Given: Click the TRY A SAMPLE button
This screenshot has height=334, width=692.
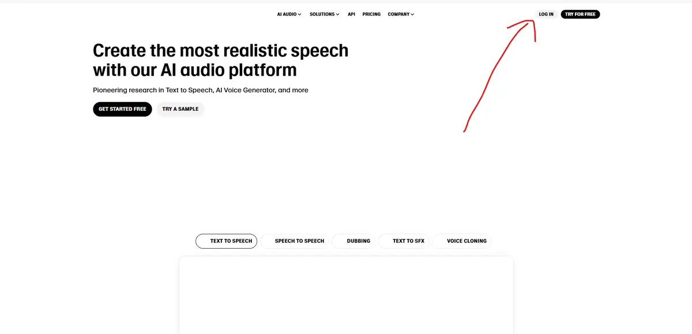Looking at the screenshot, I should coord(180,109).
